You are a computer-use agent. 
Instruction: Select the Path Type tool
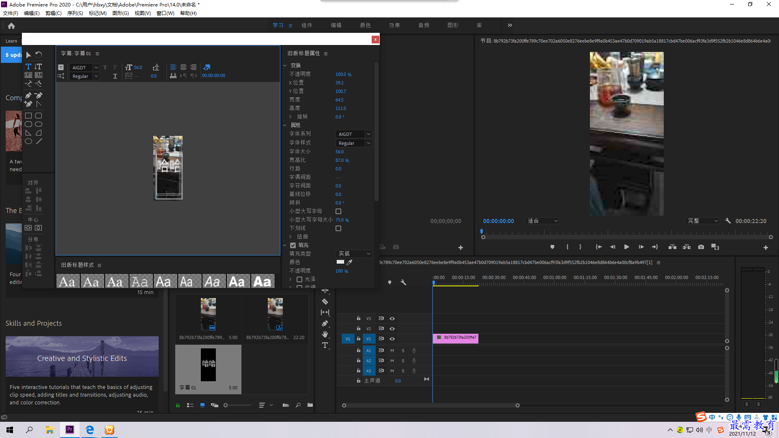point(28,84)
